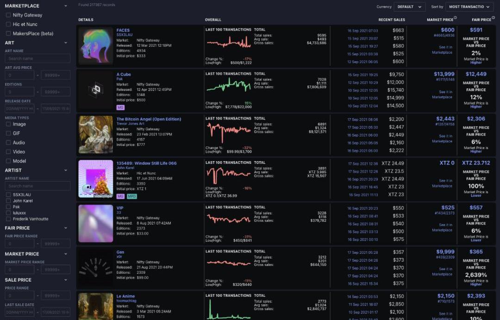The height and width of the screenshot is (320, 500).
Task: Click the Fair Price info icon
Action: 493,18
